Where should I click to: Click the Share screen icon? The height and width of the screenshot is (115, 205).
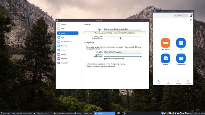coord(181,58)
